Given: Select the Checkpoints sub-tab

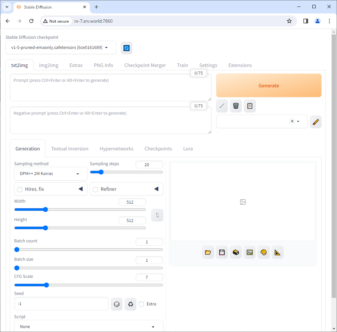Looking at the screenshot, I should tap(158, 149).
